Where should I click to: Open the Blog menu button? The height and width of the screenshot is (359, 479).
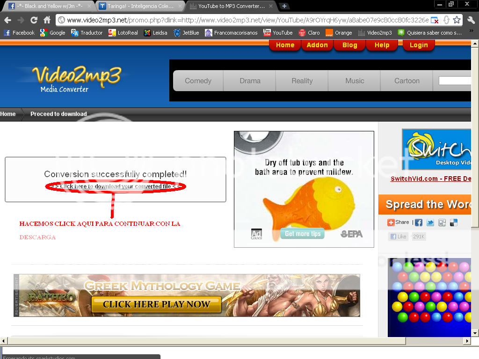(x=350, y=45)
